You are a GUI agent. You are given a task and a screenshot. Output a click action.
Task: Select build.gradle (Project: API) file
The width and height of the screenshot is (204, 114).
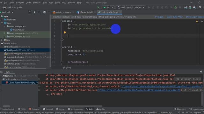point(17,47)
